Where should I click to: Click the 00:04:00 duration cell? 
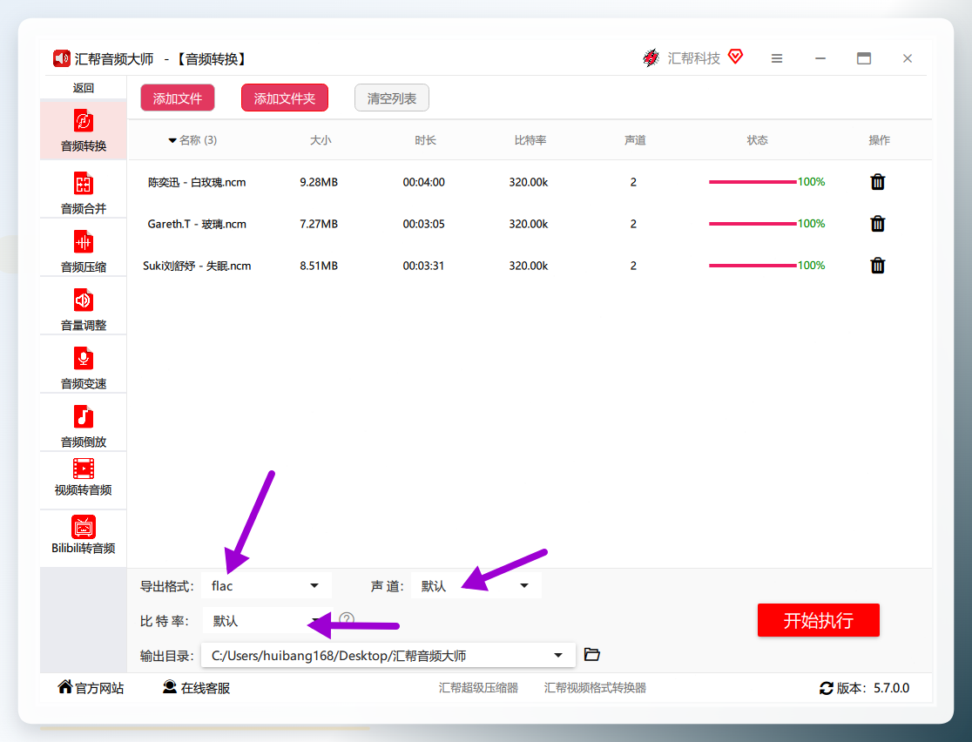(423, 182)
